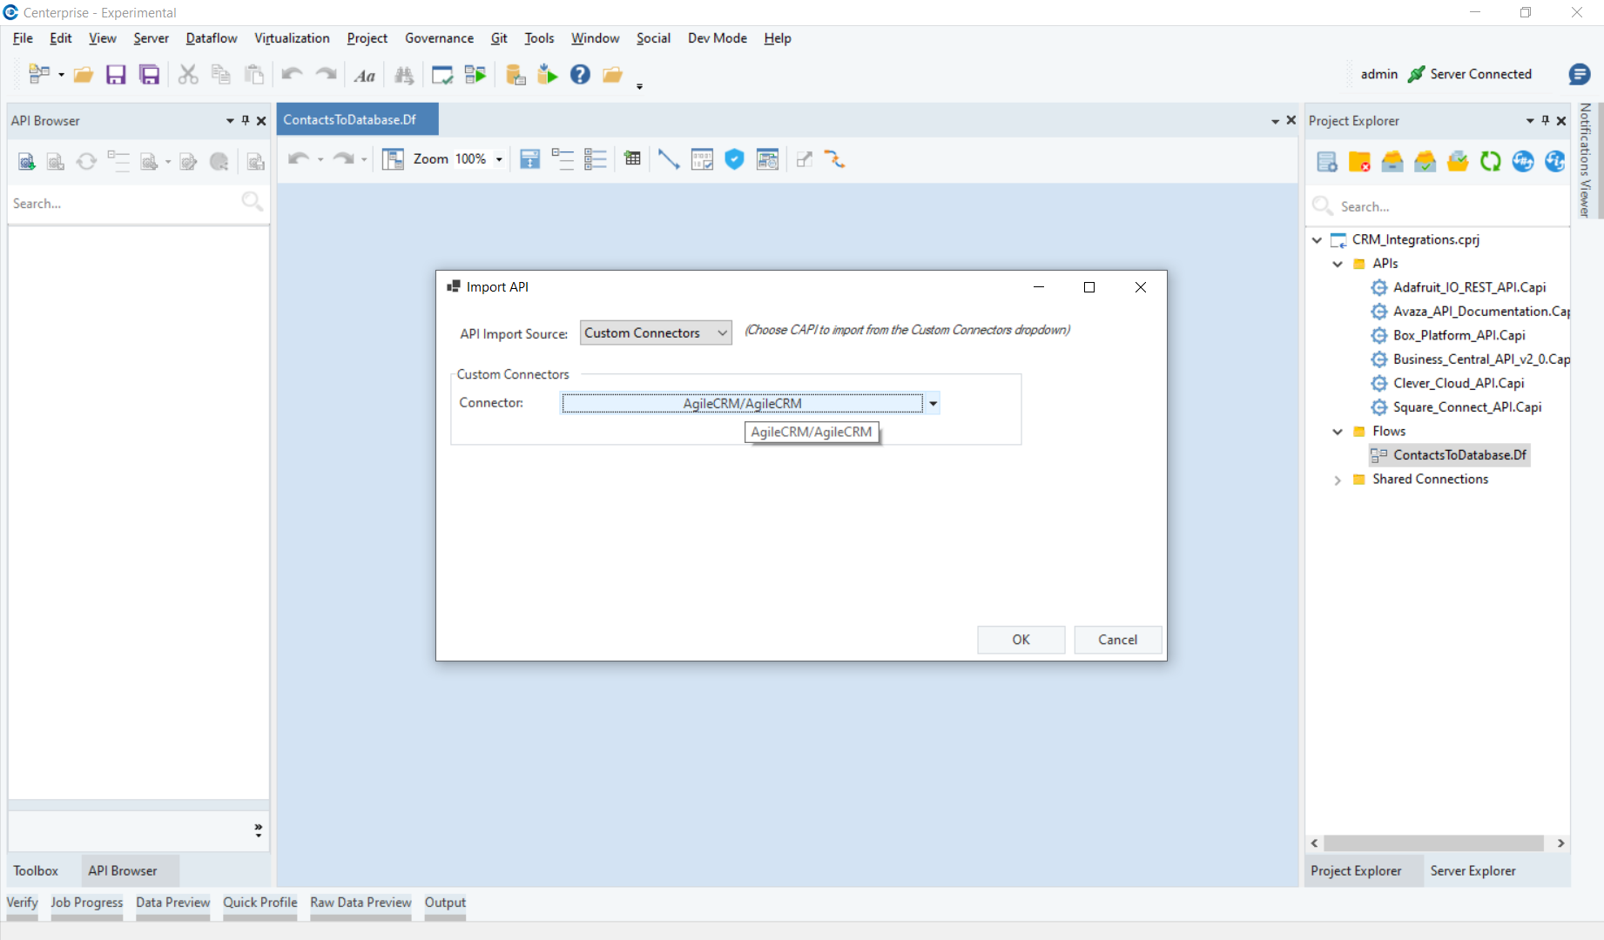Expand the Shared Connections folder
Image resolution: width=1604 pixels, height=940 pixels.
click(x=1338, y=480)
